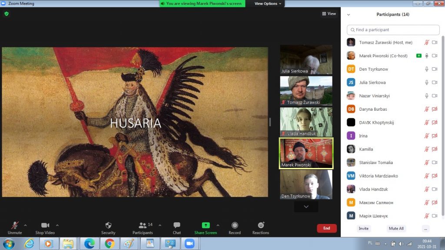Click the green encryption shield icon
This screenshot has width=445, height=250.
click(x=7, y=14)
